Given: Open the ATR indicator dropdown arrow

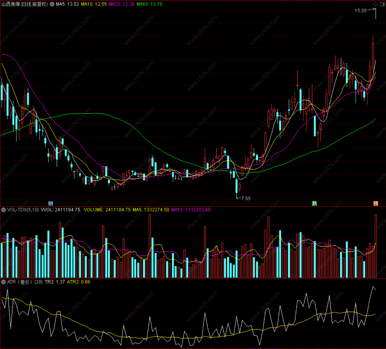Looking at the screenshot, I should [x=4, y=282].
